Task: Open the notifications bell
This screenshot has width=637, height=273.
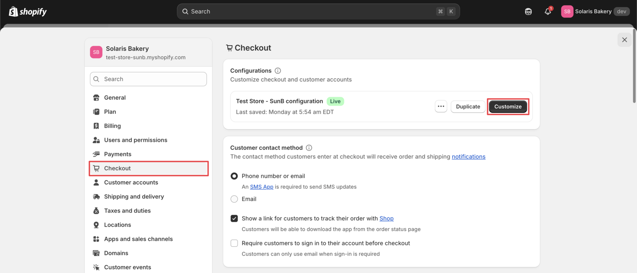Action: tap(548, 12)
